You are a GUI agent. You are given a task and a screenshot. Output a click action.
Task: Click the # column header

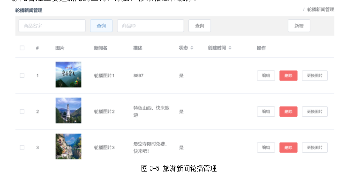pyautogui.click(x=37, y=48)
